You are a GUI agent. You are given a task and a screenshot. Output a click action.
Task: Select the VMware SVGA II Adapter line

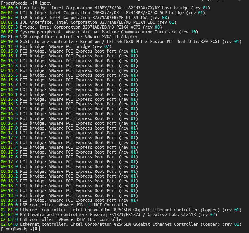click(69, 37)
